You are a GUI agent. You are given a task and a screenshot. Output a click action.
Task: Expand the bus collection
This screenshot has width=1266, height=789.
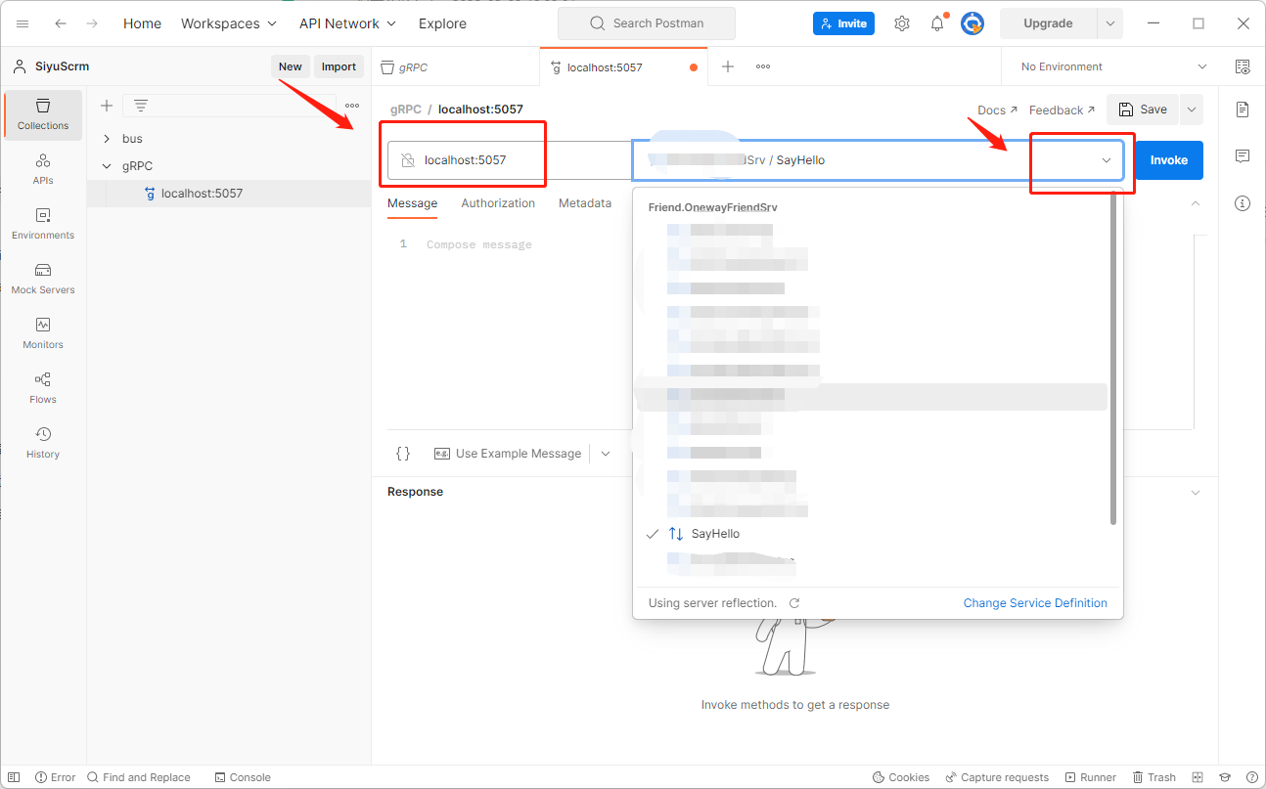point(107,139)
